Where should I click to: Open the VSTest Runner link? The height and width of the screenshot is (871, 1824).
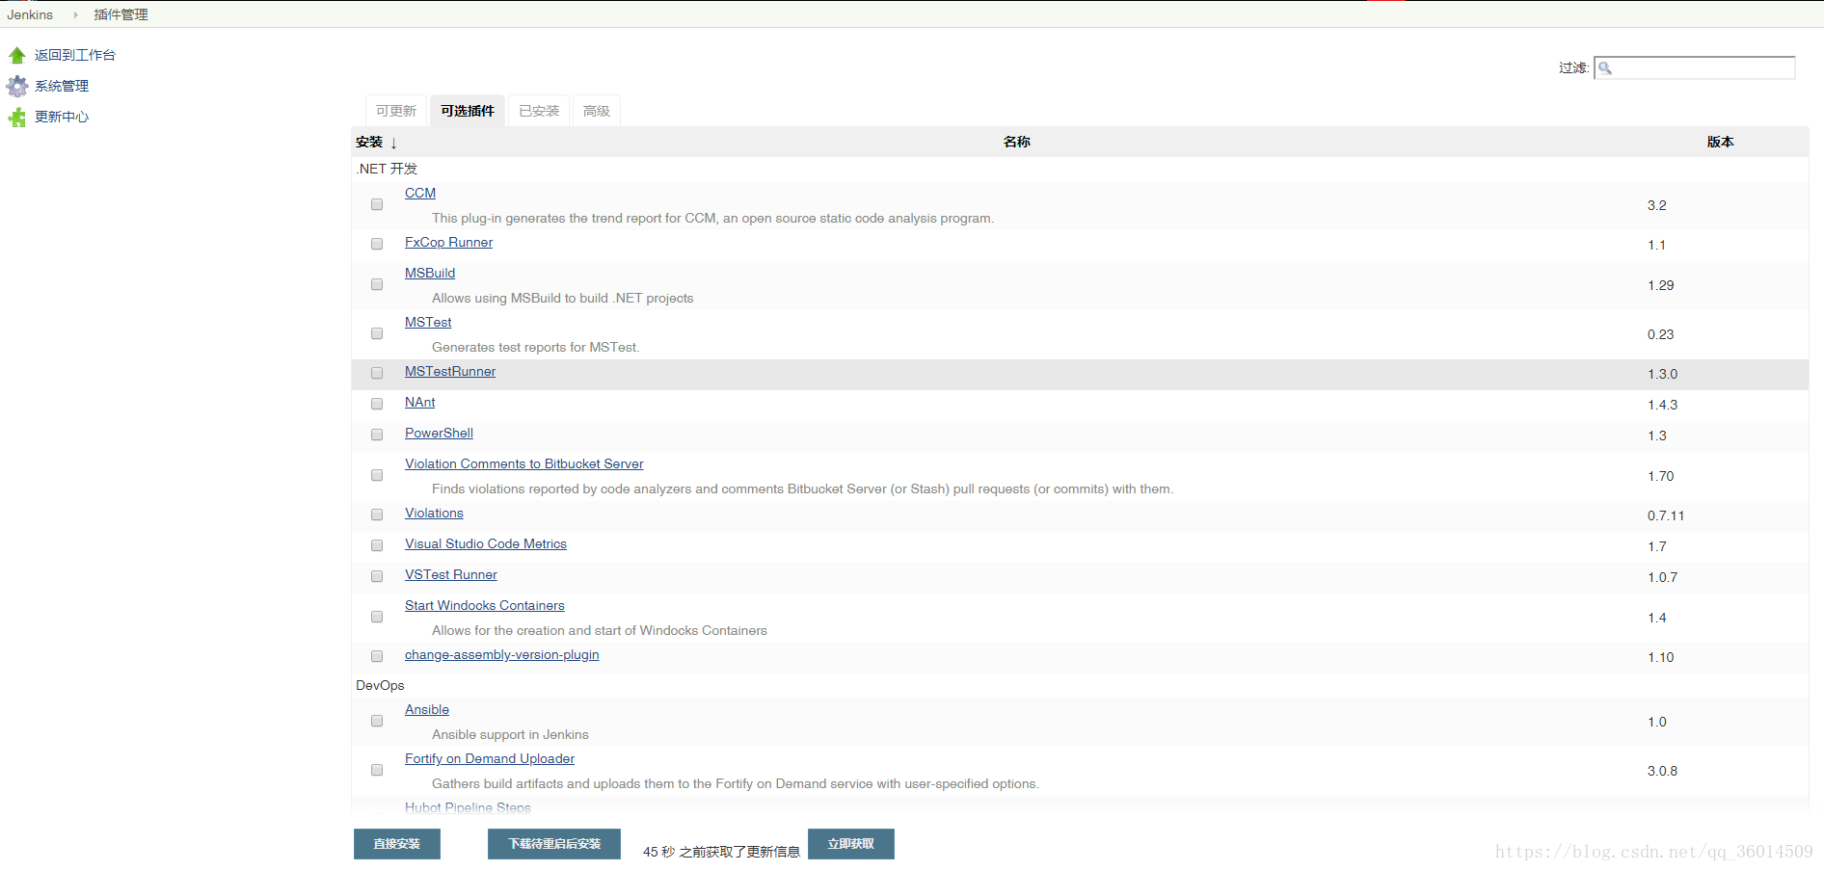click(451, 574)
